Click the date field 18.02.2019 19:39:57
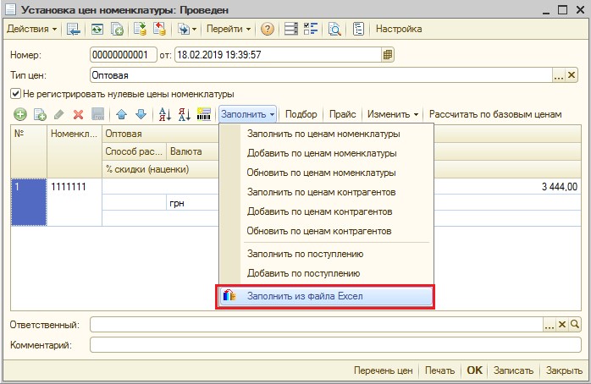This screenshot has height=384, width=591. 278,55
